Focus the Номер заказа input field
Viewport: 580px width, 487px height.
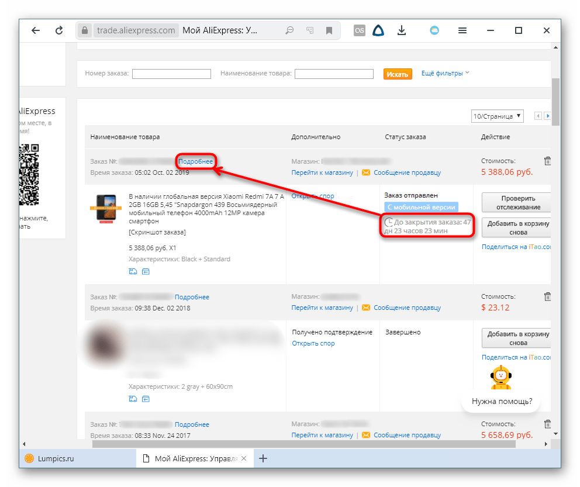[x=172, y=74]
